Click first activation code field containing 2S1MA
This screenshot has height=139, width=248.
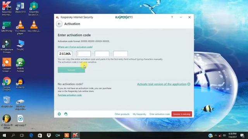pyautogui.click(x=65, y=54)
